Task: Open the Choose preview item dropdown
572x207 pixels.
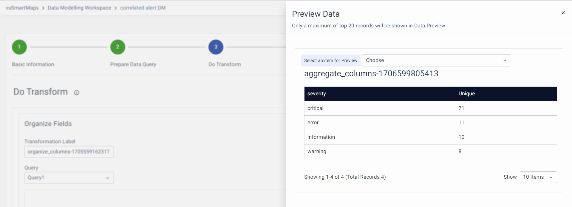Action: tap(436, 60)
